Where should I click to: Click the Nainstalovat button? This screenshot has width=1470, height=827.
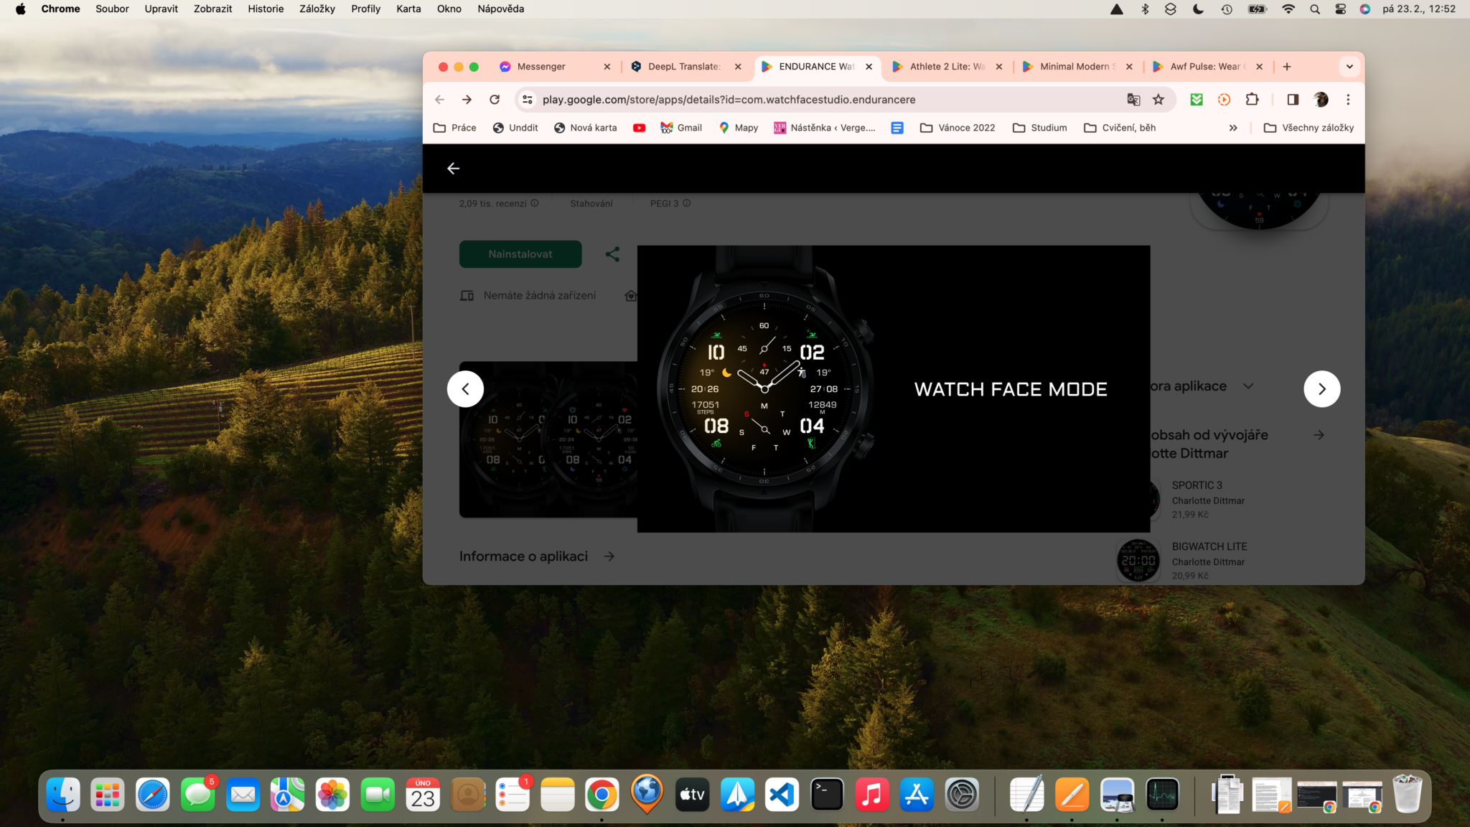[x=520, y=254]
